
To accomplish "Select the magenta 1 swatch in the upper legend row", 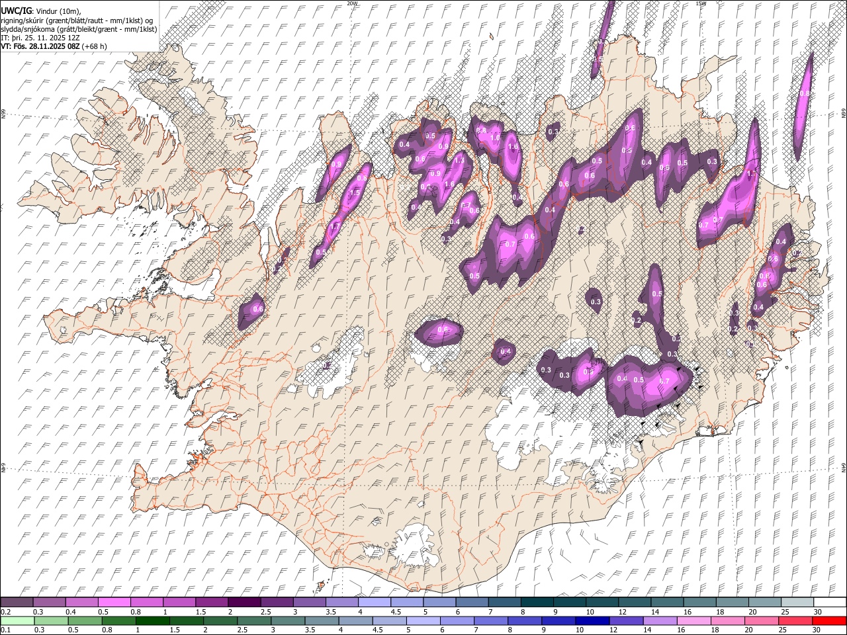I will point(179,603).
